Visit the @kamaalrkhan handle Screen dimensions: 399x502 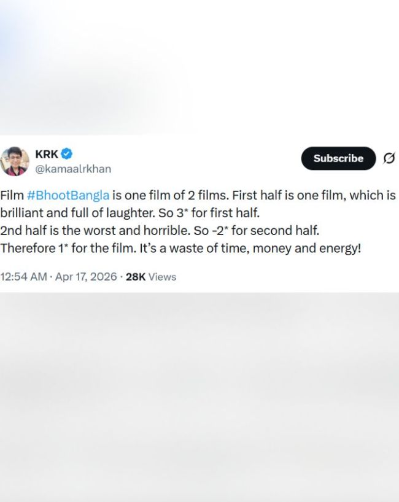[73, 169]
